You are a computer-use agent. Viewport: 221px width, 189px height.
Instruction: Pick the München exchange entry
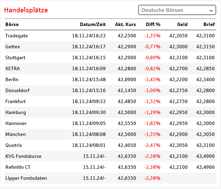click(x=15, y=134)
